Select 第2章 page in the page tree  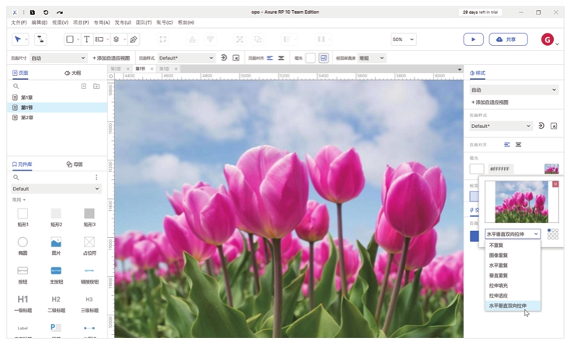tap(27, 118)
